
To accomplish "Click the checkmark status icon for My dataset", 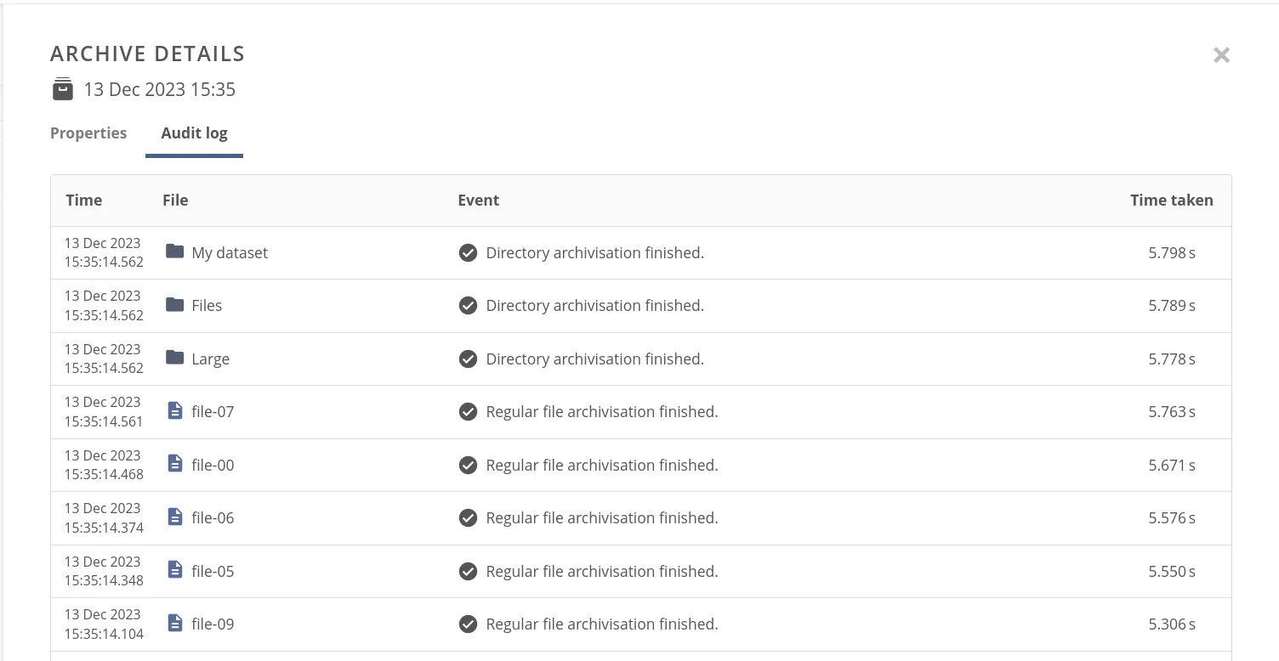I will click(469, 252).
